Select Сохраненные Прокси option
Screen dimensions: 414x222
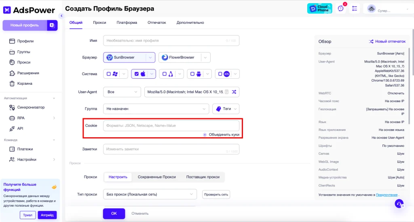pyautogui.click(x=157, y=177)
